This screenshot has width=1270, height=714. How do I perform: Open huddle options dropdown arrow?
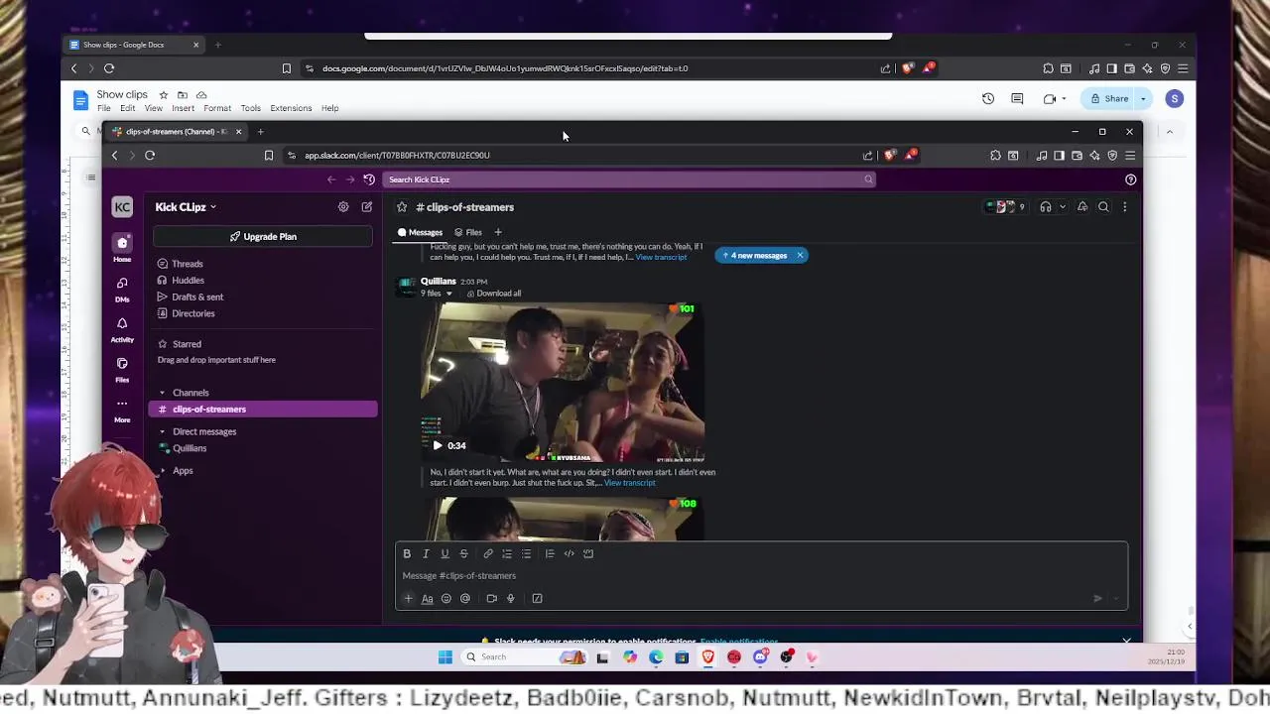1062,207
